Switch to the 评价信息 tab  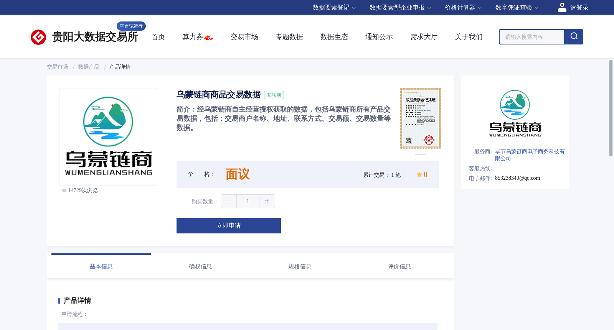[399, 266]
